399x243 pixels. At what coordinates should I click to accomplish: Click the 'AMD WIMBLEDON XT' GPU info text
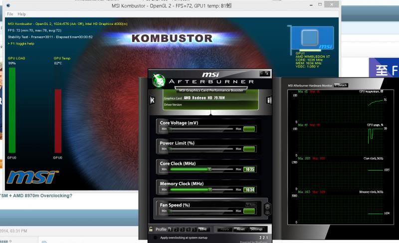pos(313,56)
